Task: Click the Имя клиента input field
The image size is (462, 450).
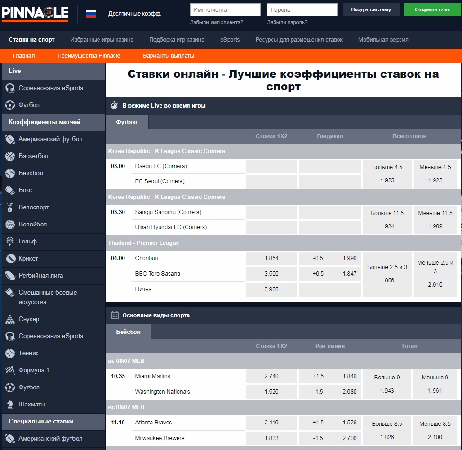Action: [x=225, y=9]
